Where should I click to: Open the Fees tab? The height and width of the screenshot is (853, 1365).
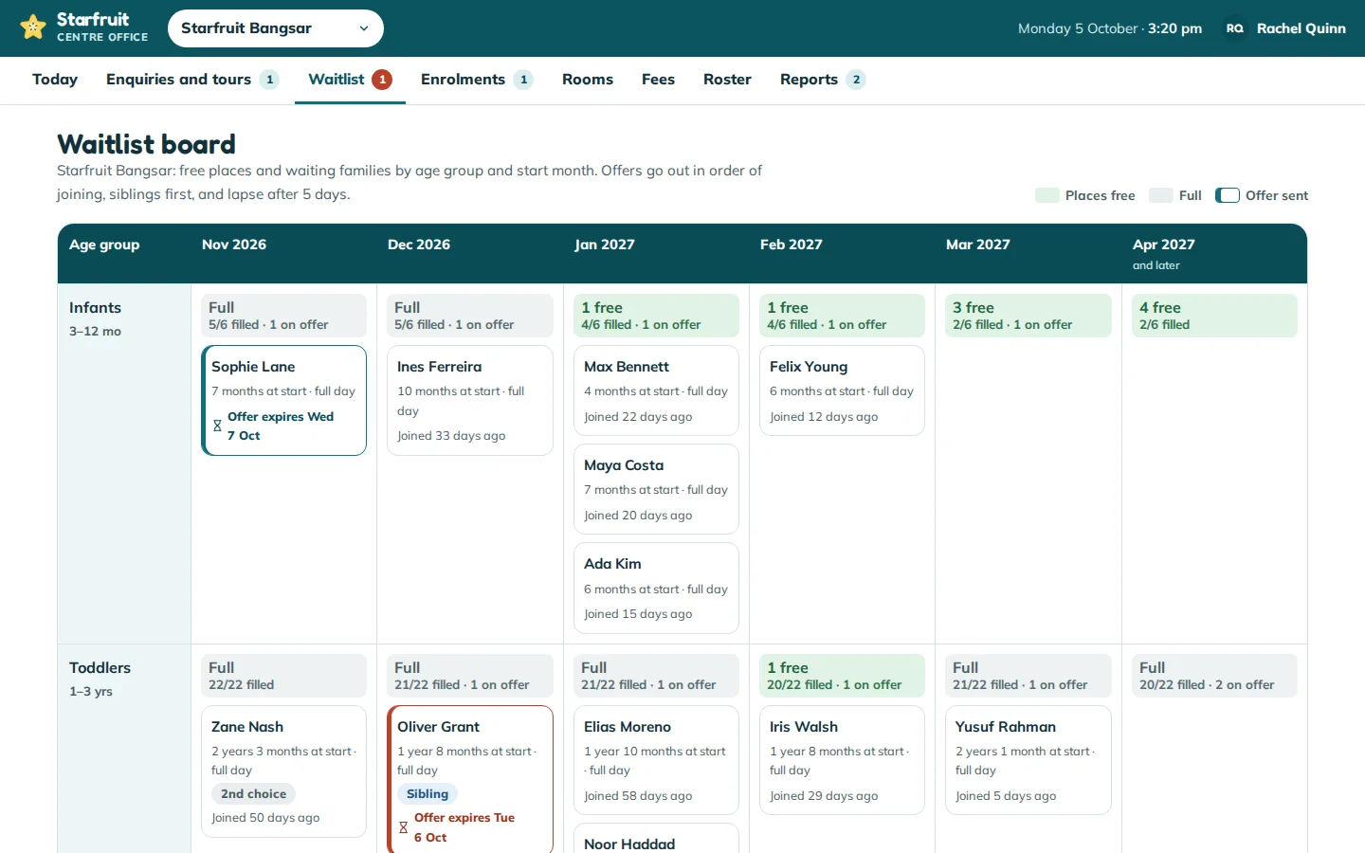658,80
